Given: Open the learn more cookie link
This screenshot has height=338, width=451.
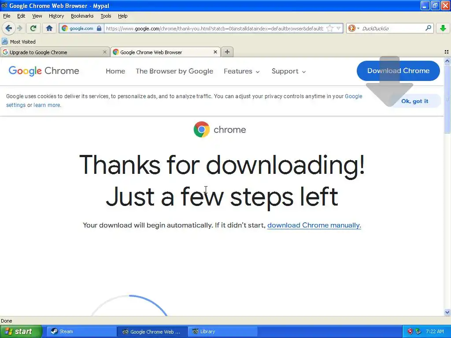Looking at the screenshot, I should click(47, 105).
